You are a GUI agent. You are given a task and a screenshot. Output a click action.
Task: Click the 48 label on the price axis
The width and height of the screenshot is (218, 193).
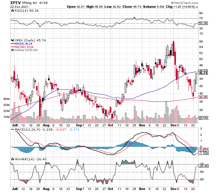point(201,65)
